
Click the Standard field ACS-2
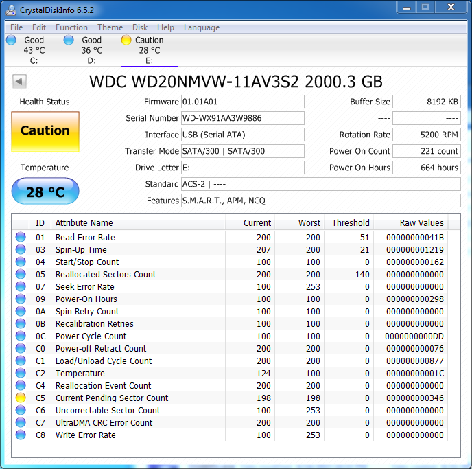click(321, 184)
